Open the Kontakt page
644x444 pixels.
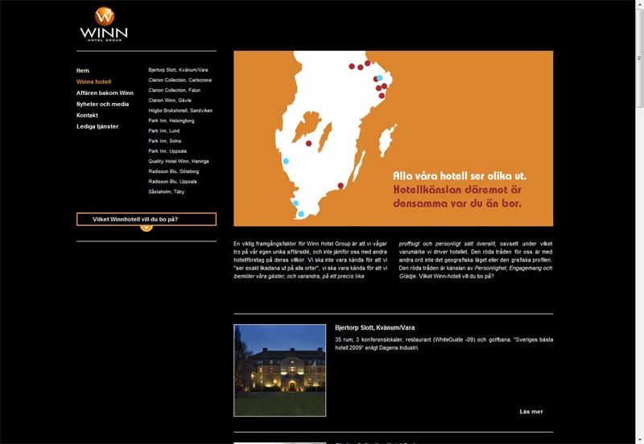tap(87, 116)
